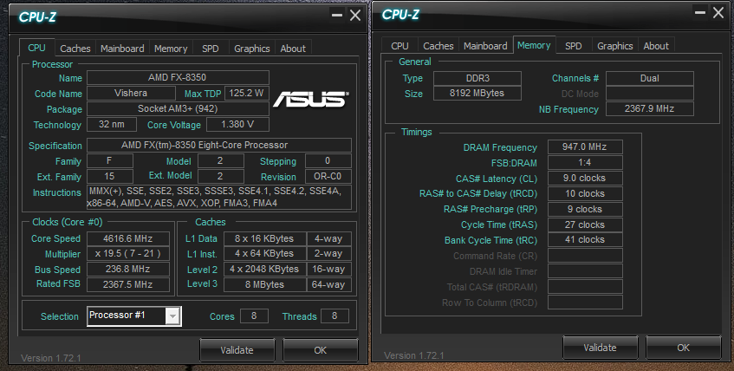Viewport: 734px width, 371px height.
Task: Click the 1.380 V core voltage value
Action: tap(237, 125)
